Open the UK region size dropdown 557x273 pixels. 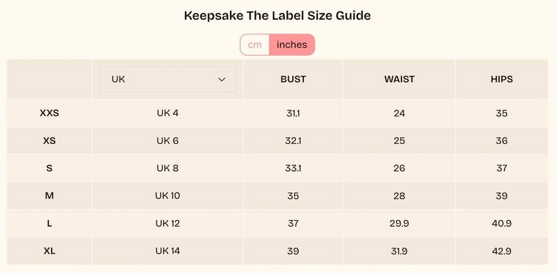click(x=168, y=79)
